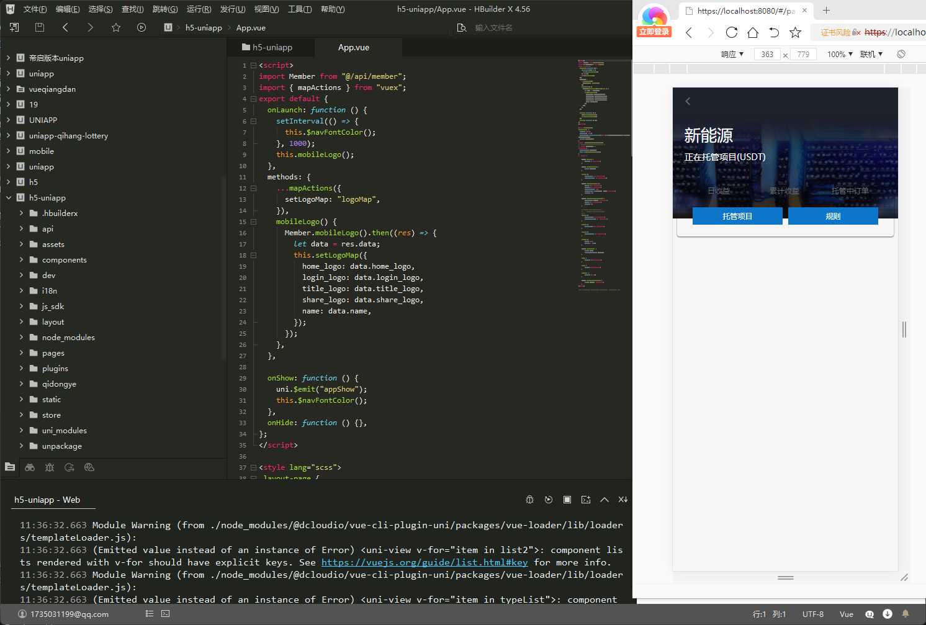Viewport: 926px width, 625px height.
Task: Open the 运行(R) menu
Action: pos(199,9)
